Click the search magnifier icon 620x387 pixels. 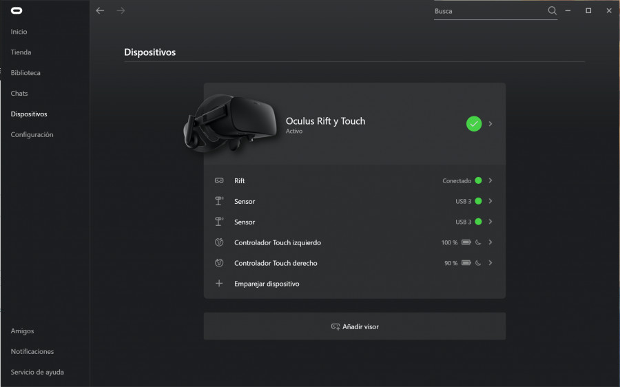[x=552, y=10]
